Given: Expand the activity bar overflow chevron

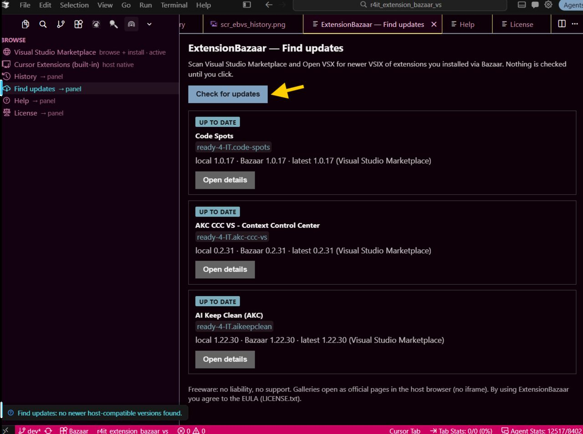Looking at the screenshot, I should (x=149, y=24).
